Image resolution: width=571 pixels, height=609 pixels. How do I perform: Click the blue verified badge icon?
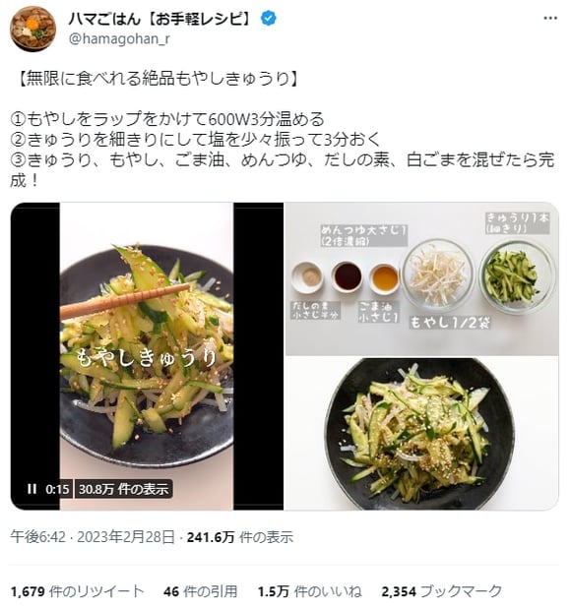[268, 19]
